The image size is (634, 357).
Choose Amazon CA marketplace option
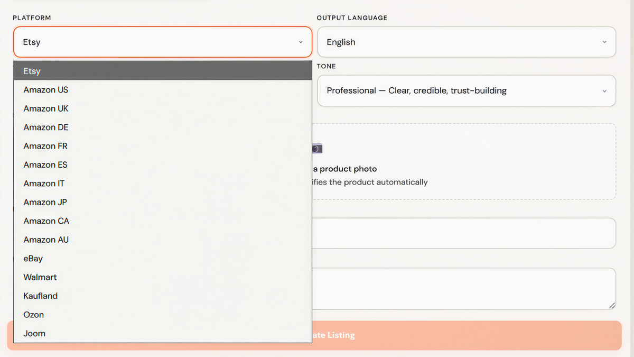(x=163, y=221)
